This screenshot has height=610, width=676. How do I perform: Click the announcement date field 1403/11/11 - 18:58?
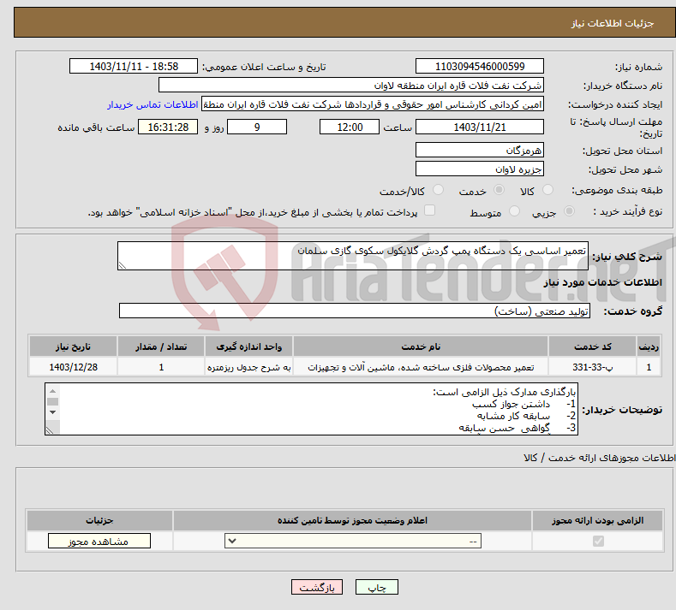click(134, 66)
